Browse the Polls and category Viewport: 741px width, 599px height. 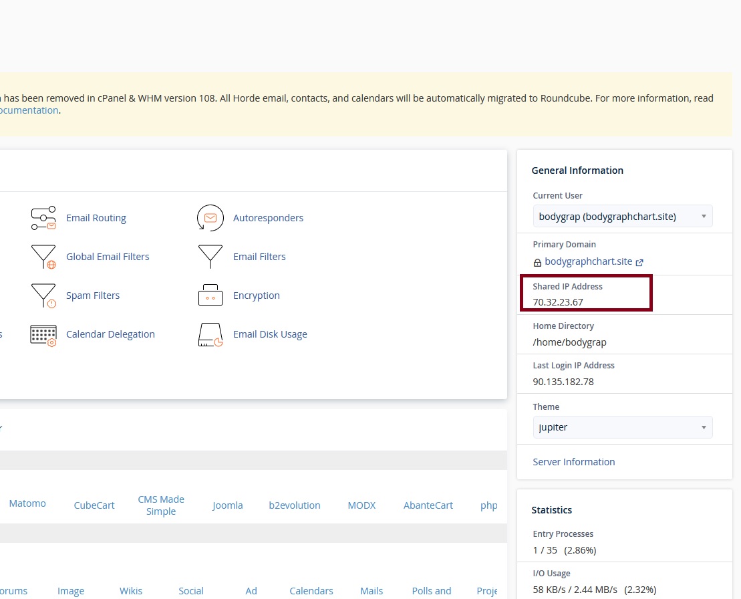(x=432, y=591)
